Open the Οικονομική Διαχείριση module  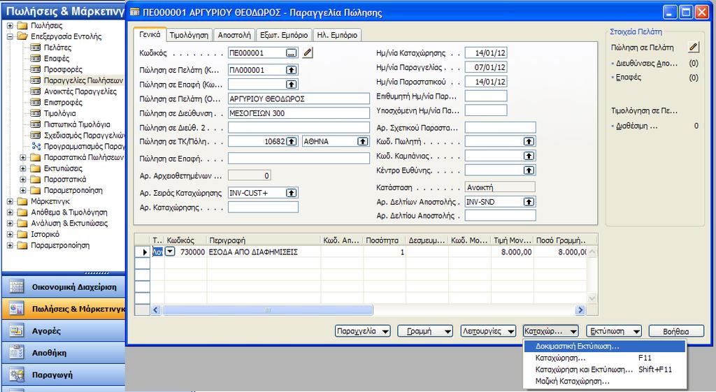pos(64,287)
